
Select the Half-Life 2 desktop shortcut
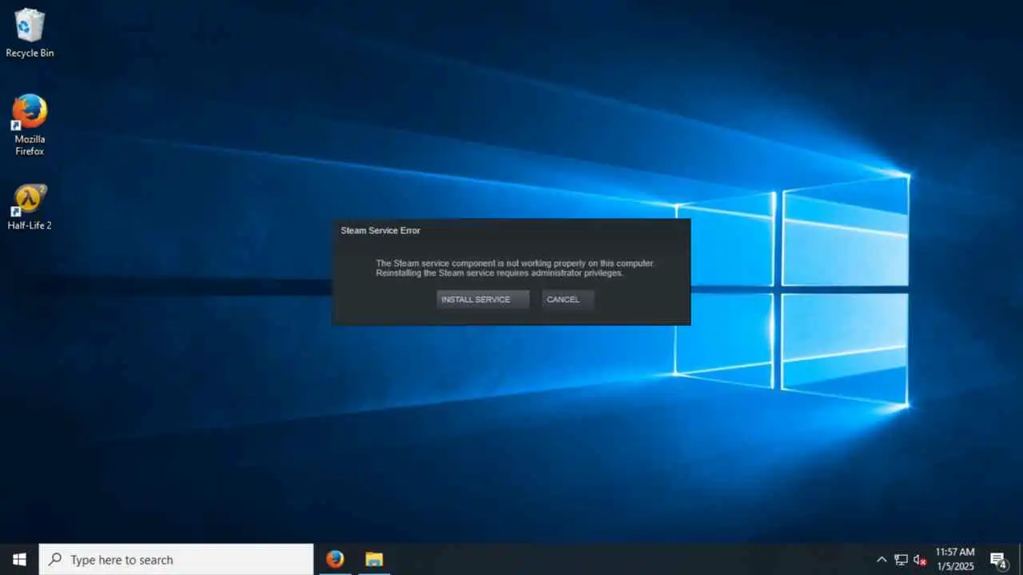[x=30, y=208]
